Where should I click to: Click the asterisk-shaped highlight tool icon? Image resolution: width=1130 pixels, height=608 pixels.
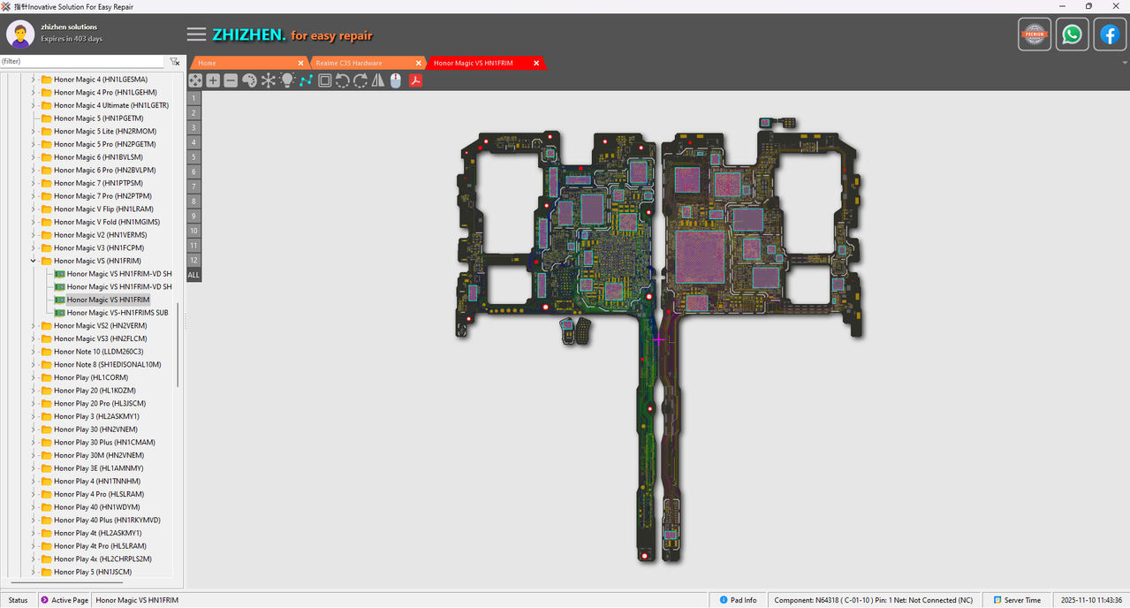click(x=268, y=80)
